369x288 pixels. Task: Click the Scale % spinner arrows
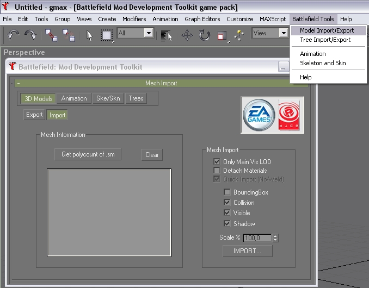(x=275, y=238)
